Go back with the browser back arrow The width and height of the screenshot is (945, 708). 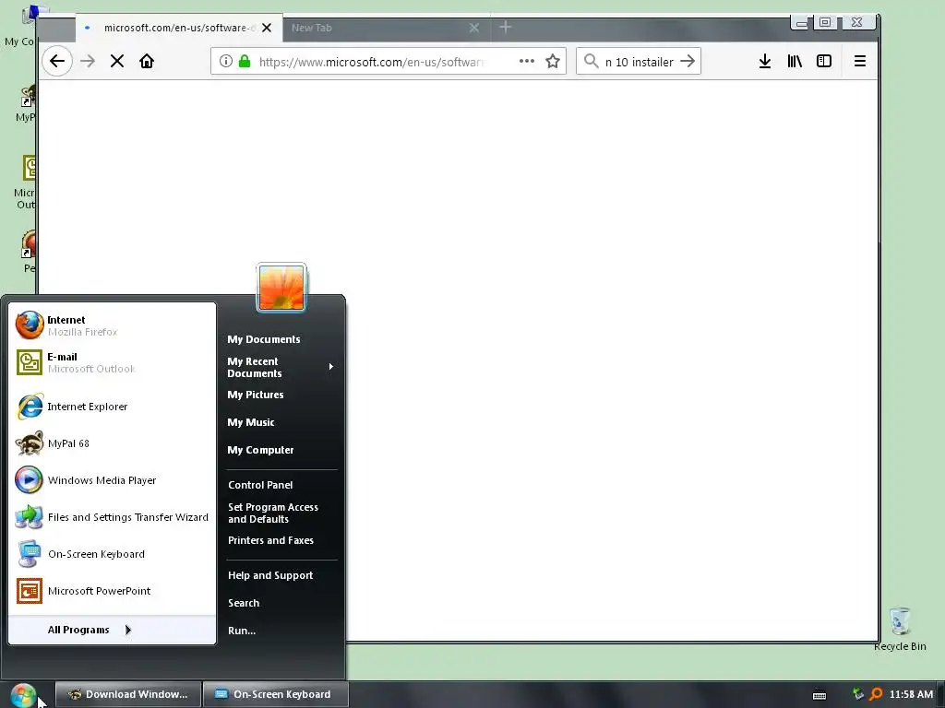(57, 62)
